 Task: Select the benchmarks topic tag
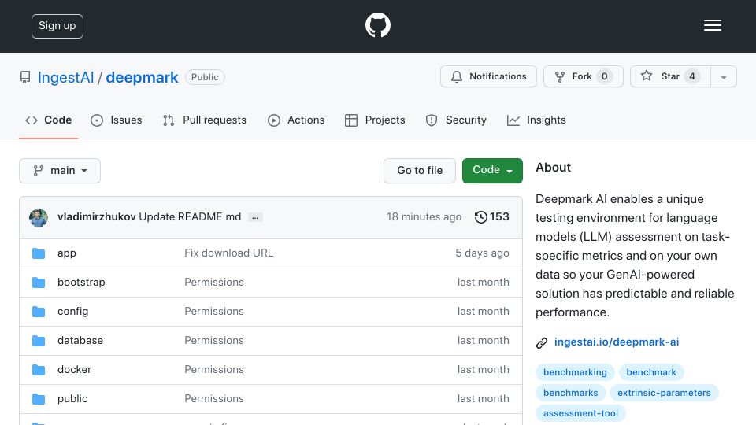[x=570, y=393]
